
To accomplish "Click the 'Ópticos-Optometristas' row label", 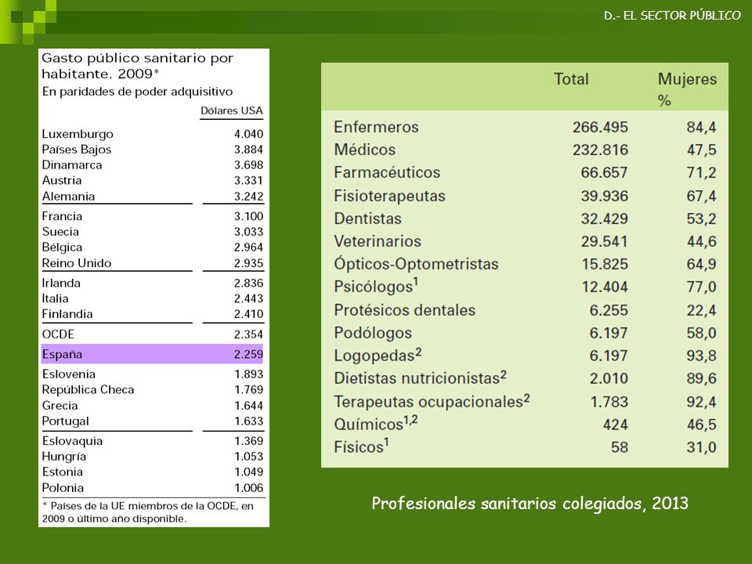I will tap(416, 264).
